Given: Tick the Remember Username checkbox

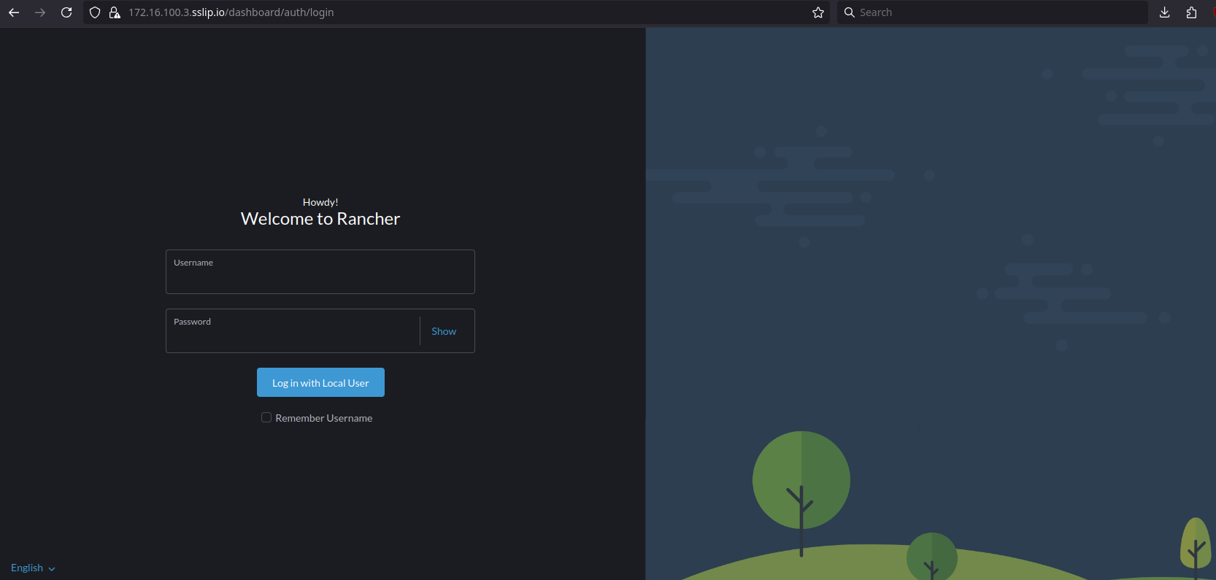Looking at the screenshot, I should point(266,417).
